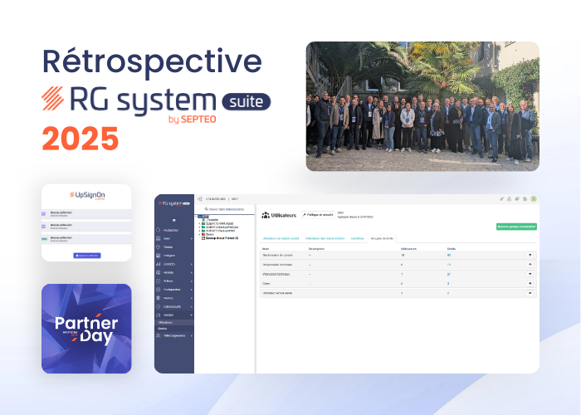Expand the Configuration submenu arrow
This screenshot has width=581, height=415.
click(x=192, y=290)
